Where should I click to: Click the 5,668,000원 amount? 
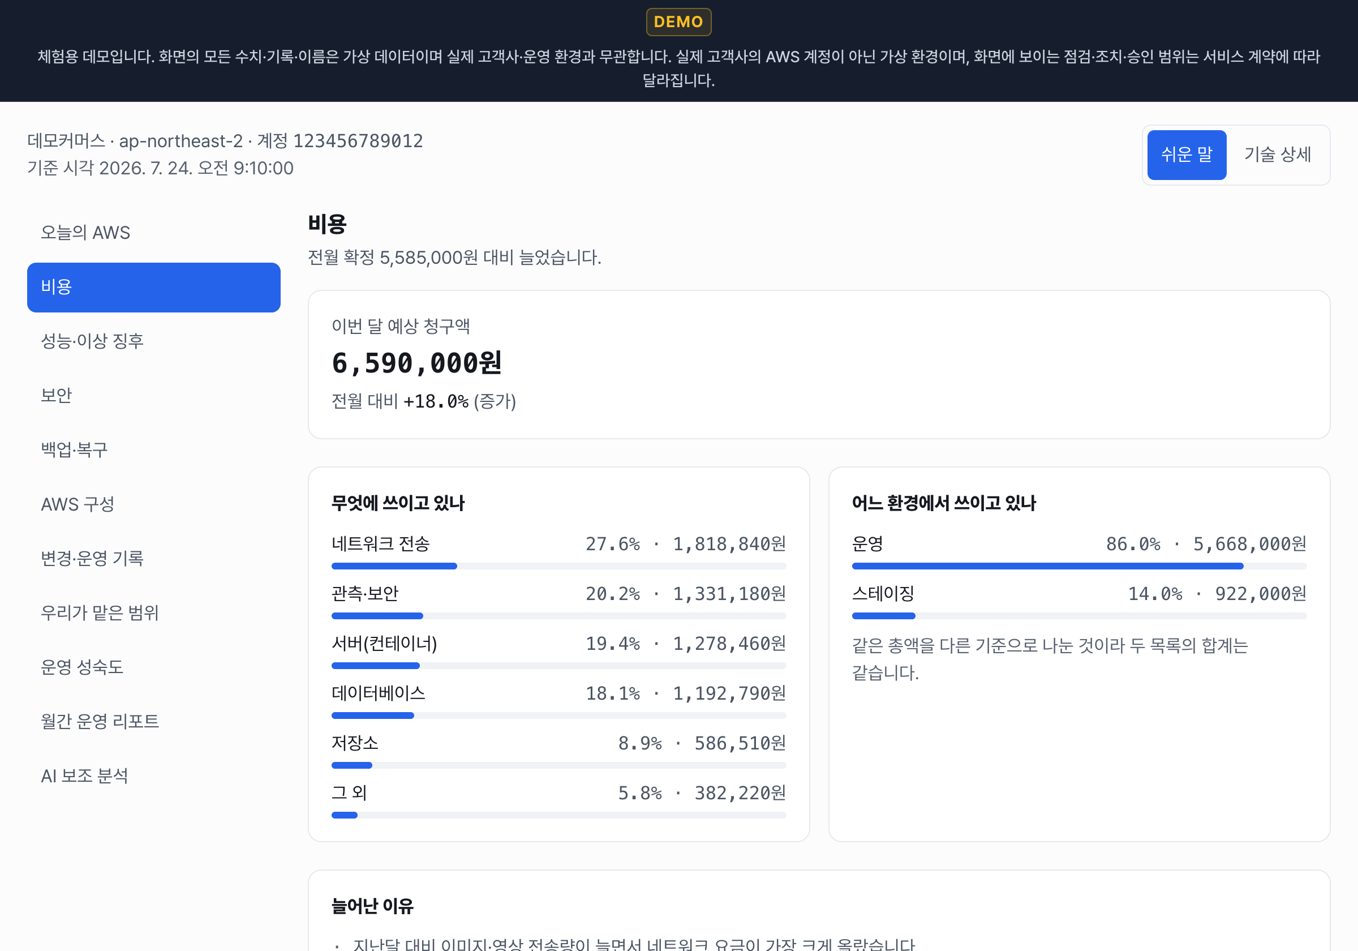pyautogui.click(x=1250, y=544)
